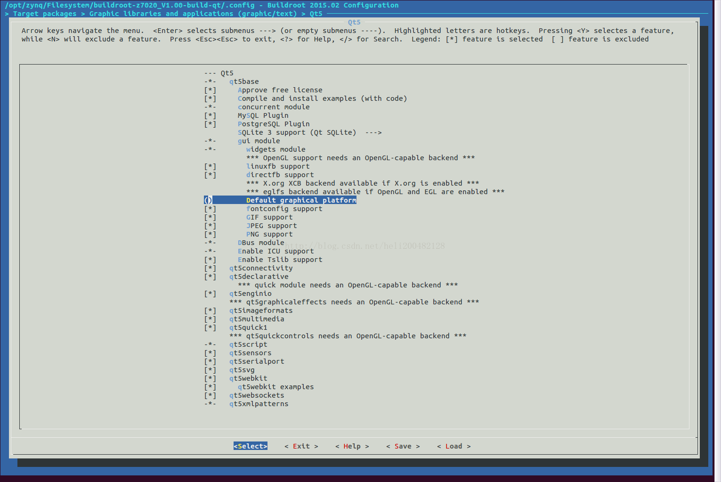The image size is (721, 482).
Task: Toggle PNG support checkbox
Action: (210, 234)
